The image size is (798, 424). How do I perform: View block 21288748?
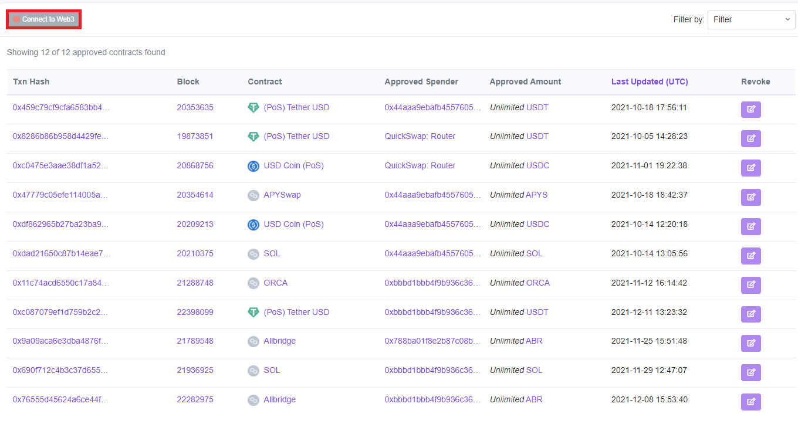(x=195, y=283)
